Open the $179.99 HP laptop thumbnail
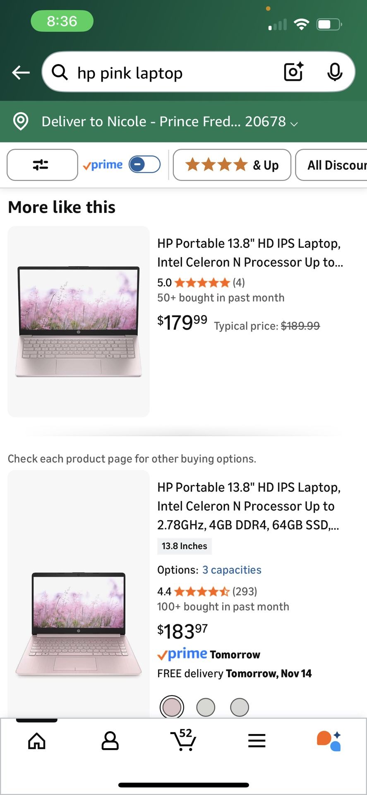The image size is (367, 795). 79,321
